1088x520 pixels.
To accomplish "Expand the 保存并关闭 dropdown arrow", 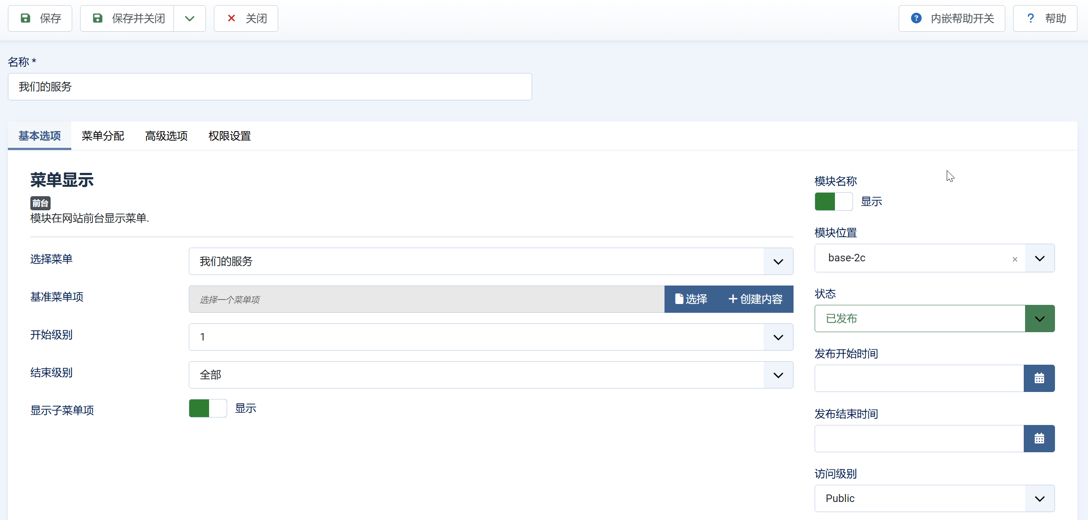I will tap(190, 18).
